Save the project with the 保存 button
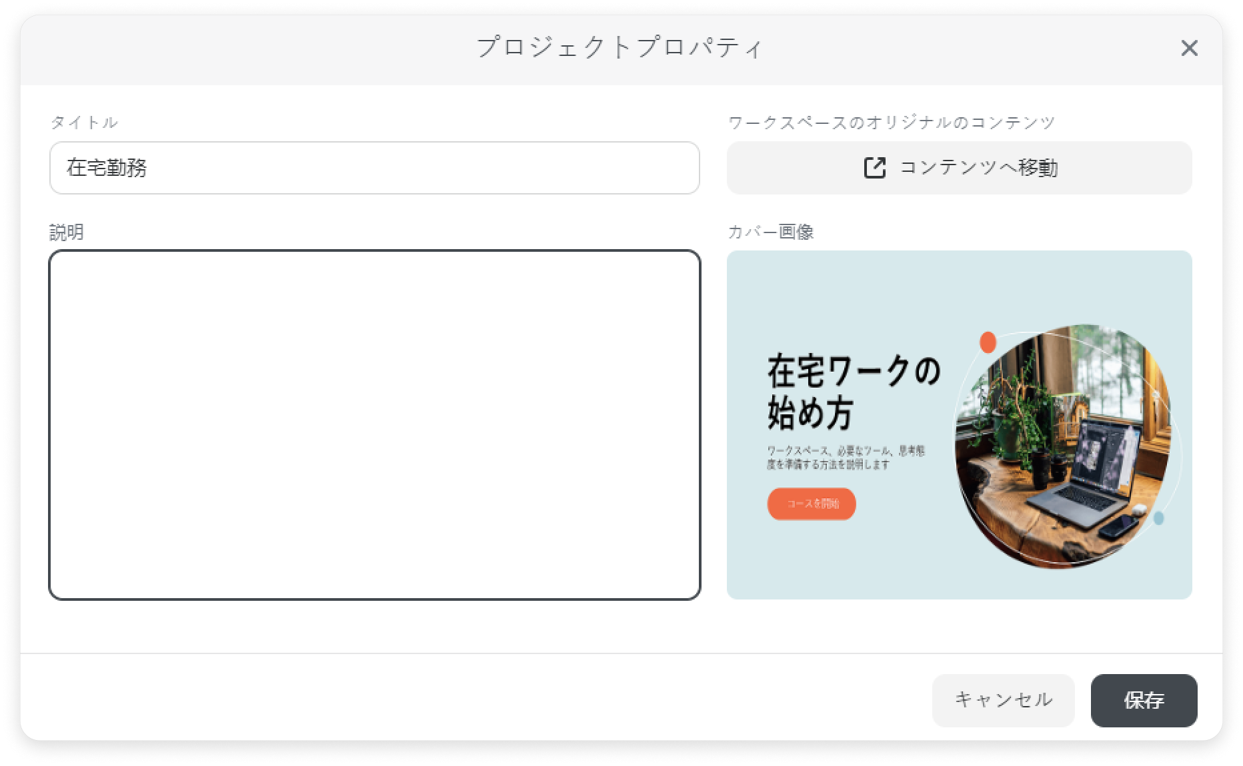The height and width of the screenshot is (766, 1243). pos(1144,700)
